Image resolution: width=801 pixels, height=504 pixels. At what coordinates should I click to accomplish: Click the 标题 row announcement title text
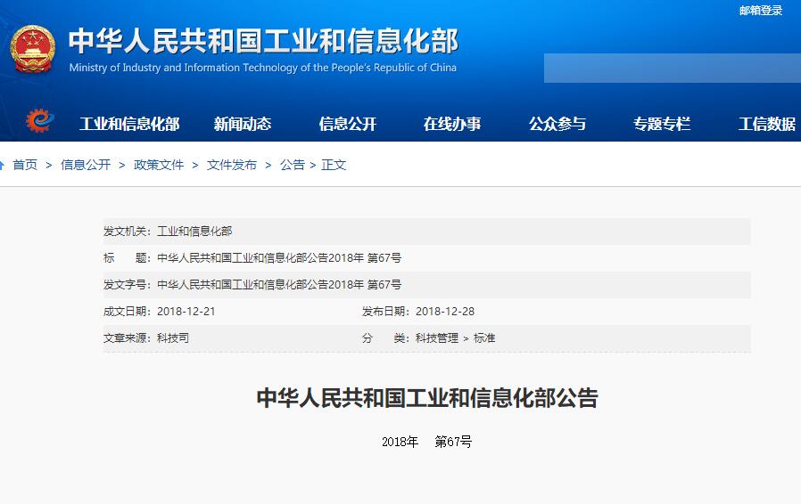tap(279, 257)
